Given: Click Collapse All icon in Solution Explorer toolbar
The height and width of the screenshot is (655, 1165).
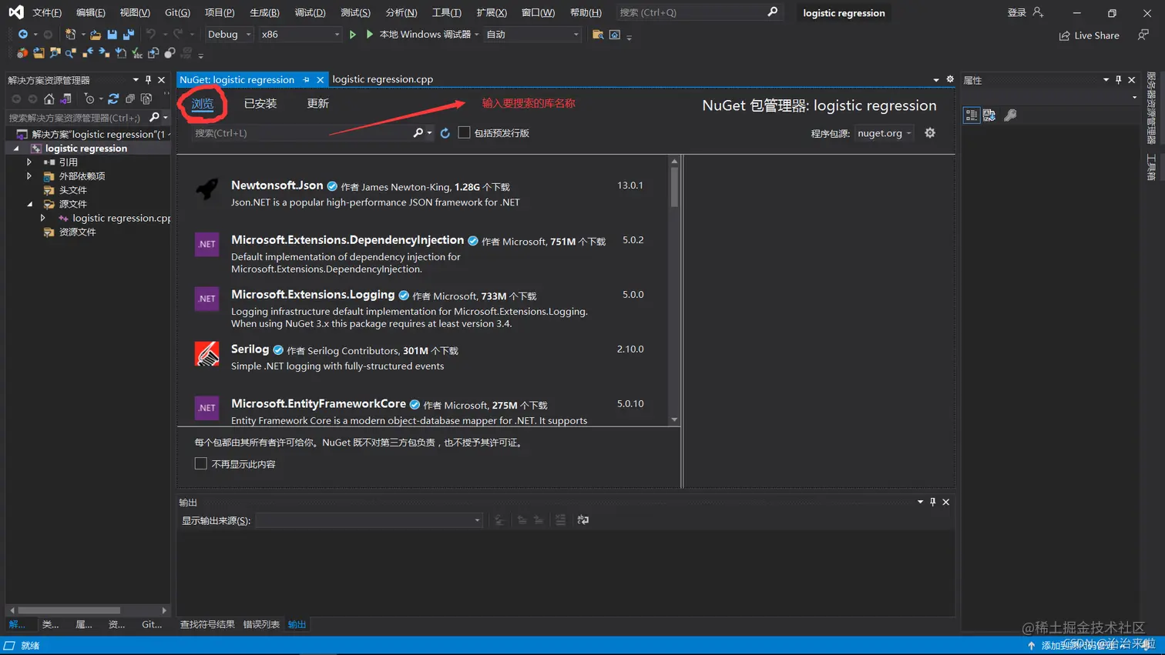Looking at the screenshot, I should (x=129, y=99).
